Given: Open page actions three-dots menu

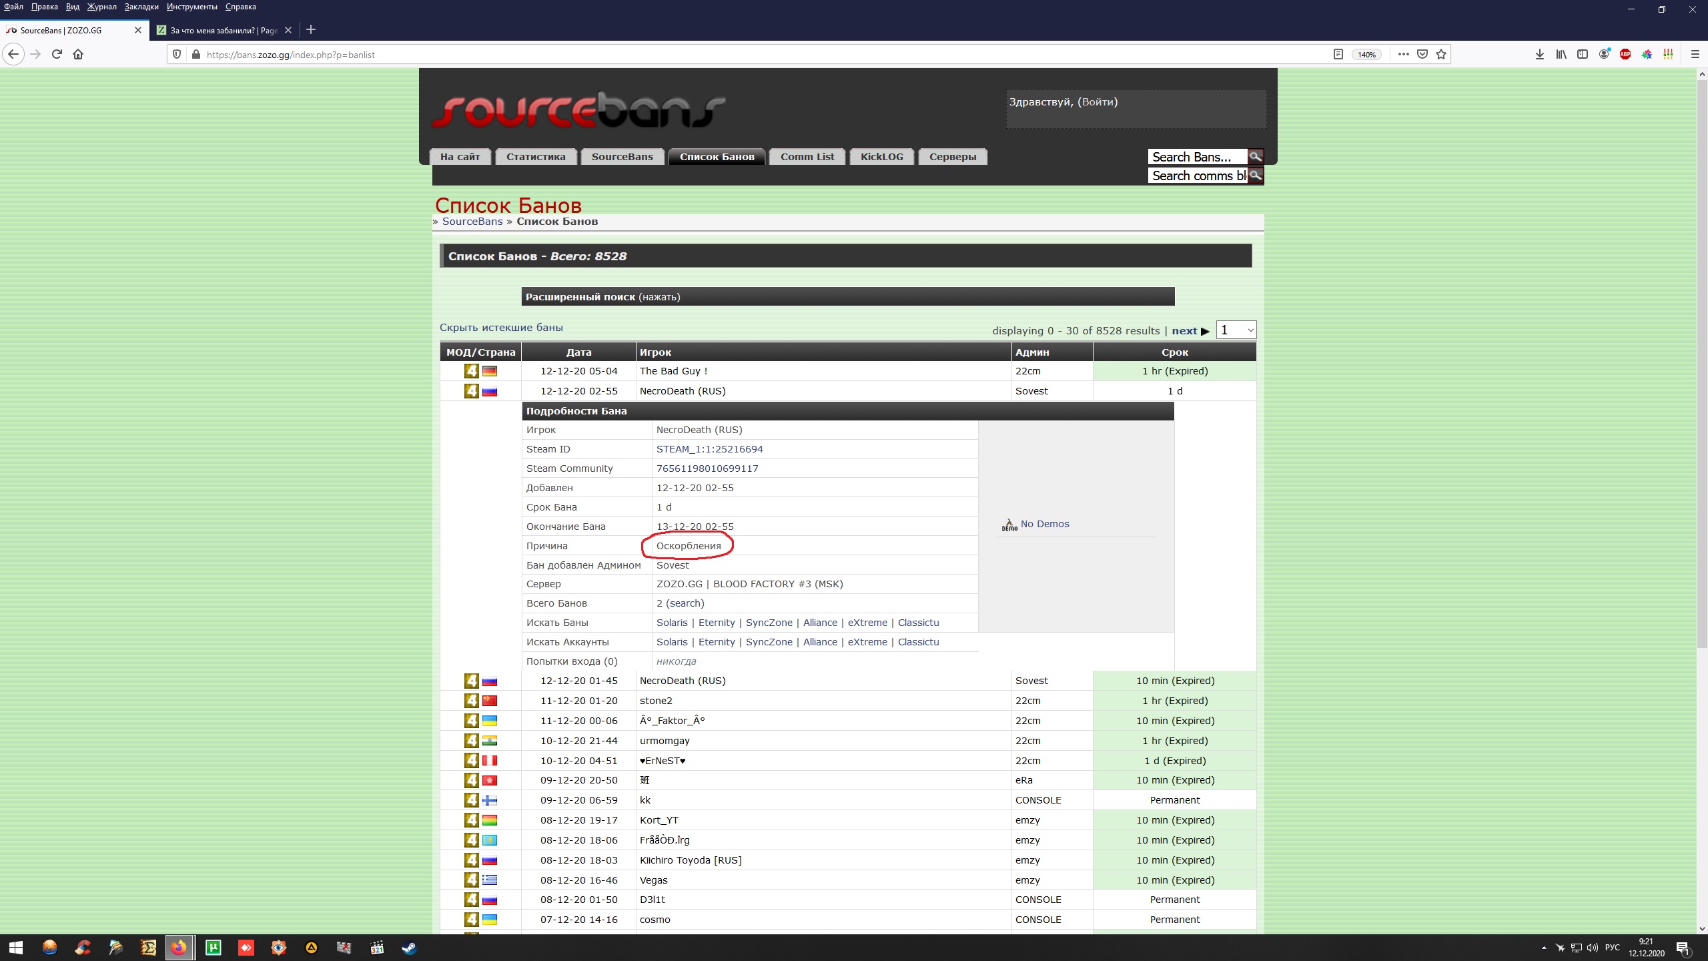Looking at the screenshot, I should [x=1403, y=55].
